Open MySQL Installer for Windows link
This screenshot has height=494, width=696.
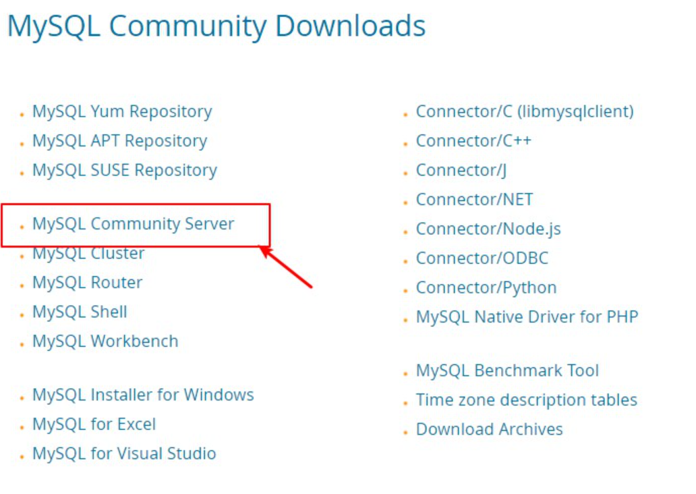point(143,395)
